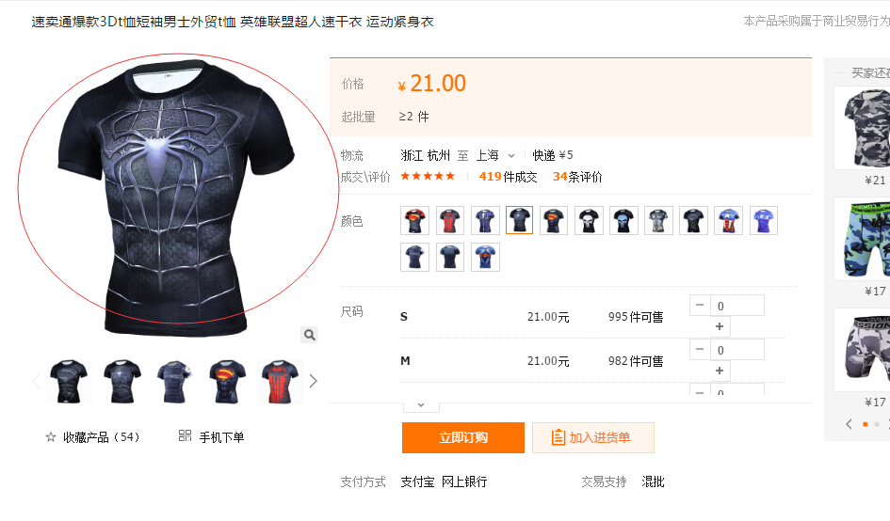The image size is (890, 521).
Task: Click the minus icon for size M
Action: point(700,349)
